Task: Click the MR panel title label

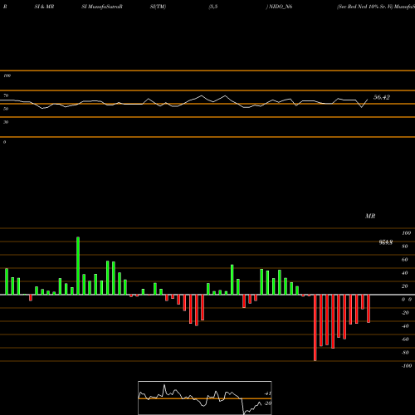Action: pyautogui.click(x=370, y=216)
